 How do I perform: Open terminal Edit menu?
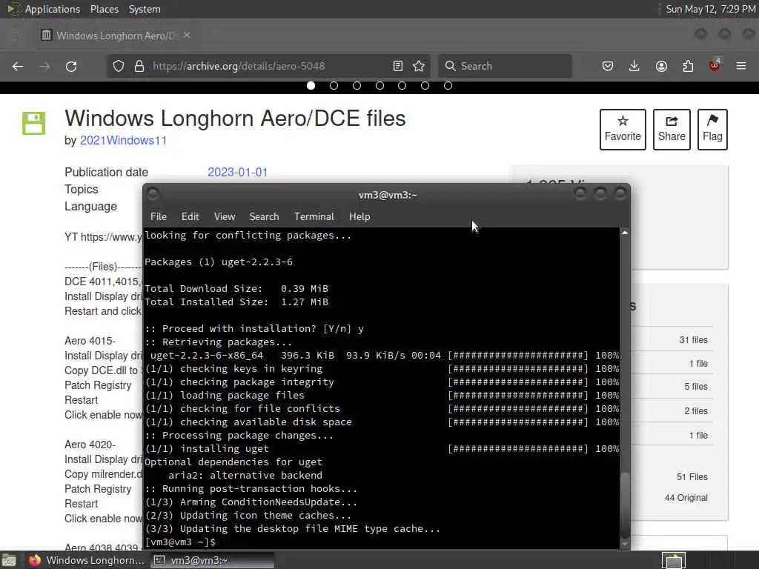(190, 217)
